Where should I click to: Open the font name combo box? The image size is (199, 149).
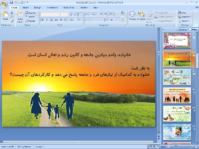click(50, 14)
